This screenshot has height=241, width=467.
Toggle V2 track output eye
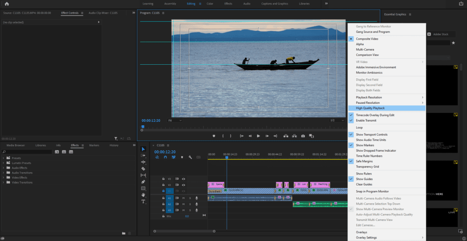click(183, 185)
